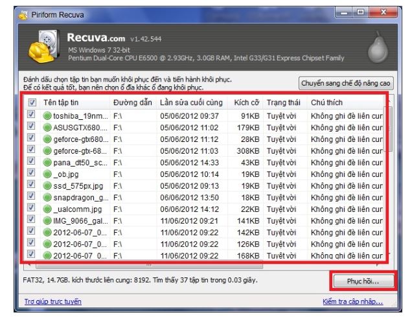412x317 pixels.
Task: Sort by Trạng thái column header
Action: (x=285, y=102)
